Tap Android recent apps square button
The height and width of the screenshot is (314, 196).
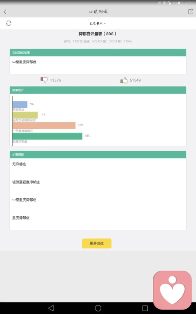[145, 308]
